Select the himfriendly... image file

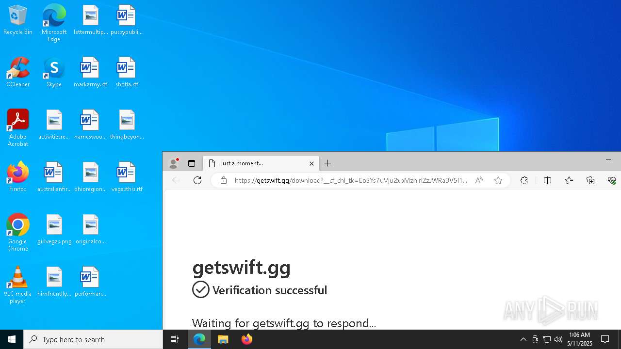(x=54, y=282)
